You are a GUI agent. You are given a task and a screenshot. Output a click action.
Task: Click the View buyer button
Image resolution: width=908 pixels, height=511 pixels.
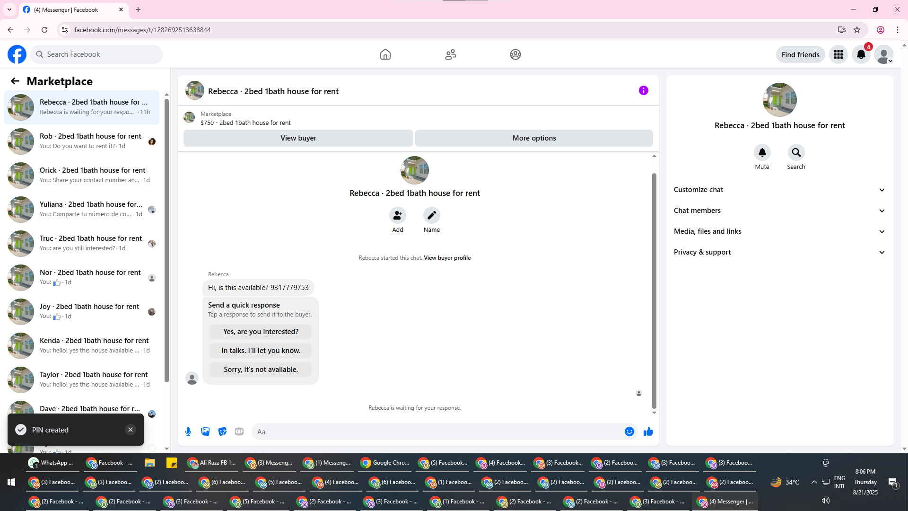[x=298, y=138]
